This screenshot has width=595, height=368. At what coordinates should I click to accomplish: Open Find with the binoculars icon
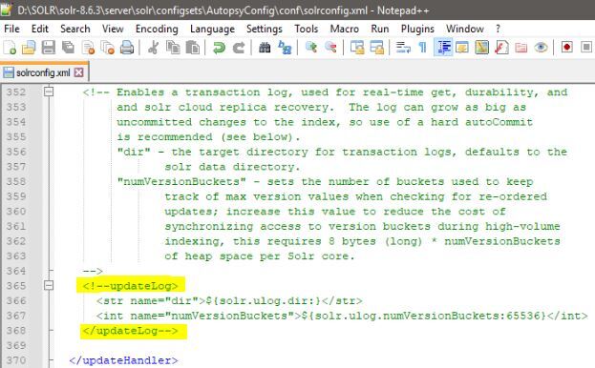[x=265, y=48]
